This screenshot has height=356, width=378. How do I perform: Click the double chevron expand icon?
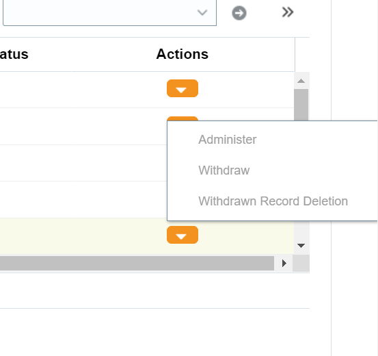coord(288,12)
